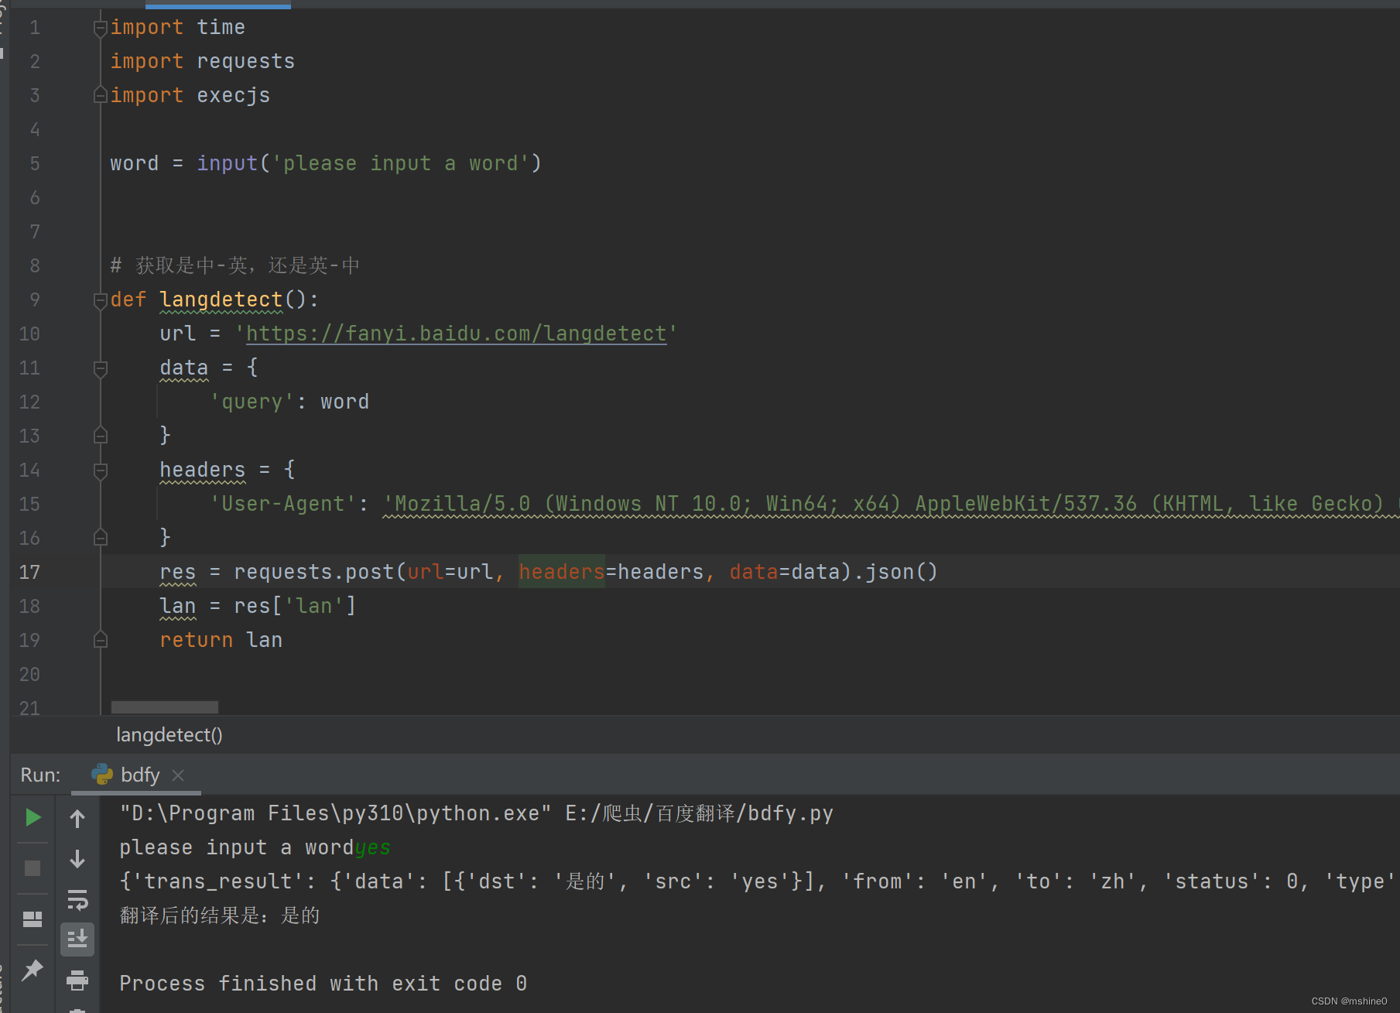Viewport: 1400px width, 1013px height.
Task: Click 'return lan' on line 19
Action: [221, 640]
